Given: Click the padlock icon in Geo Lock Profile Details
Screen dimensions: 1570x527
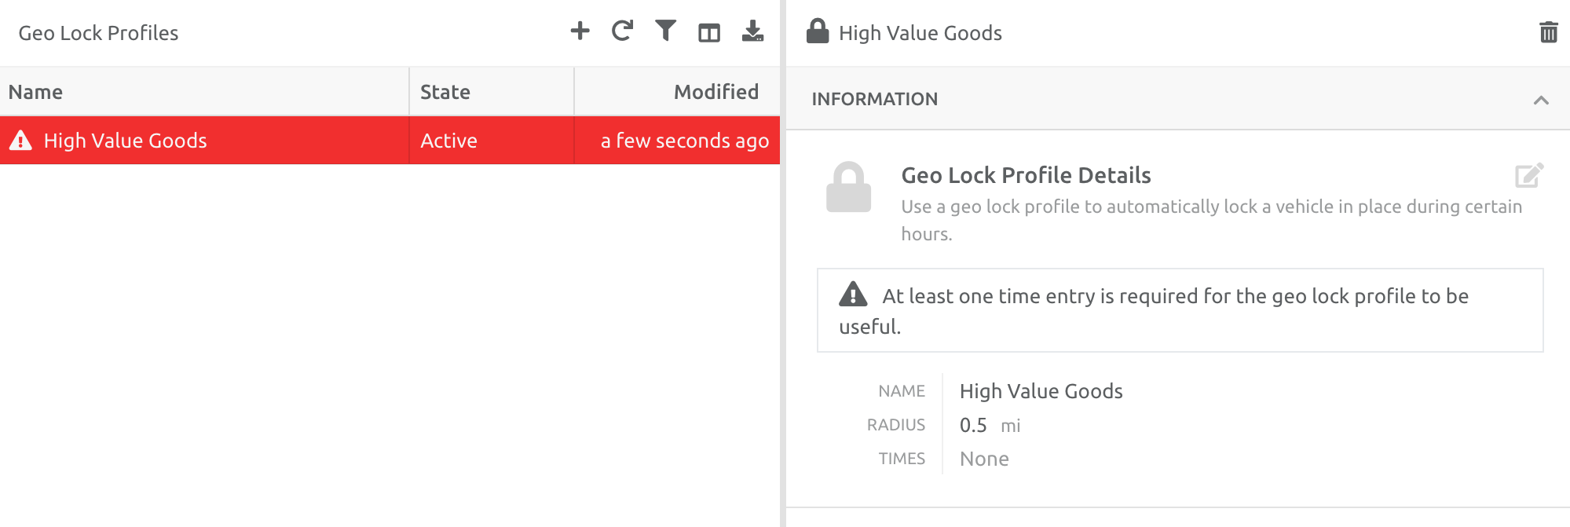Looking at the screenshot, I should [x=849, y=188].
